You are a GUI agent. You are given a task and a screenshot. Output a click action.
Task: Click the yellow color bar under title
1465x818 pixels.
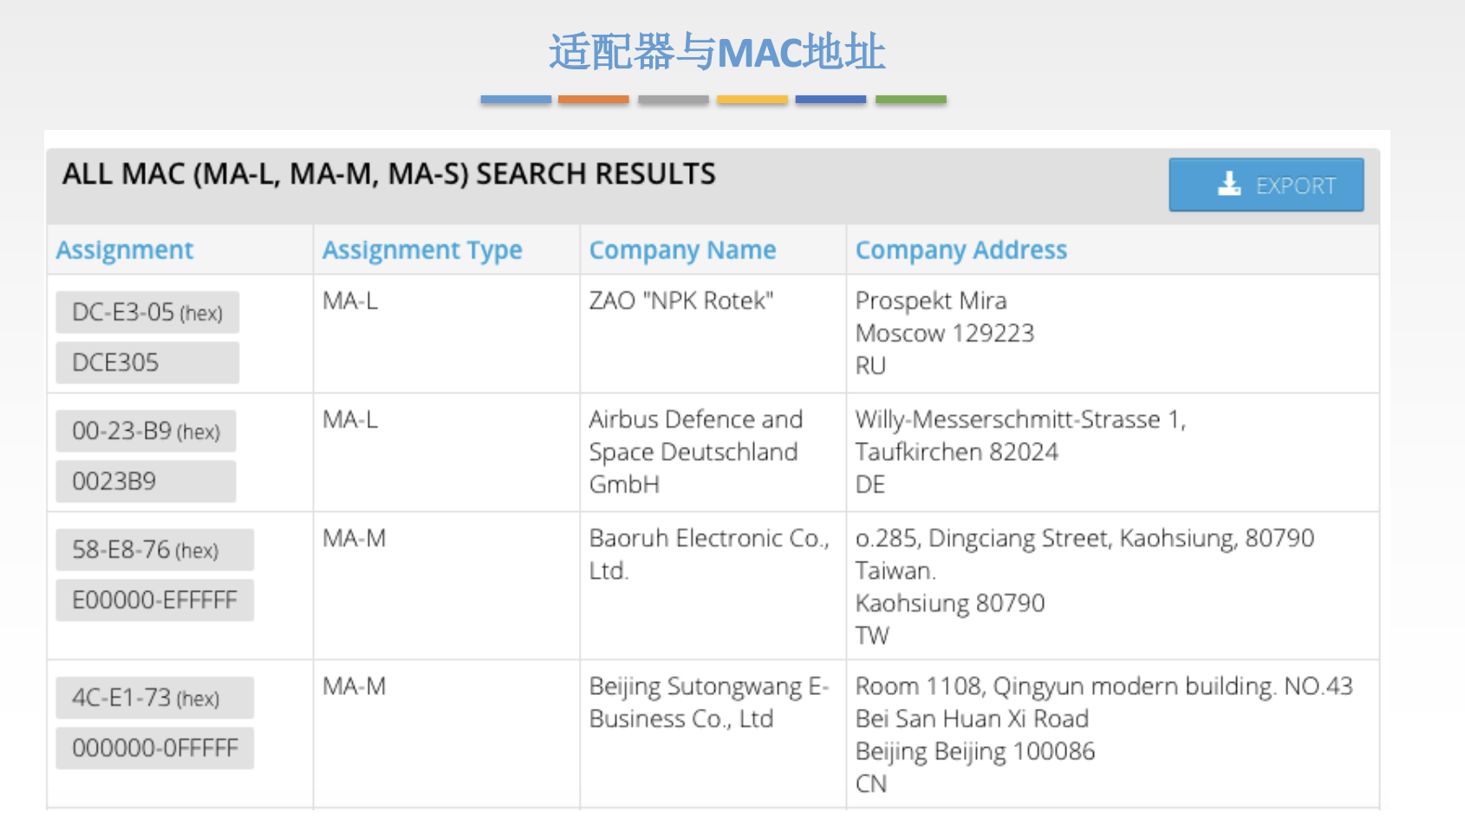point(752,100)
